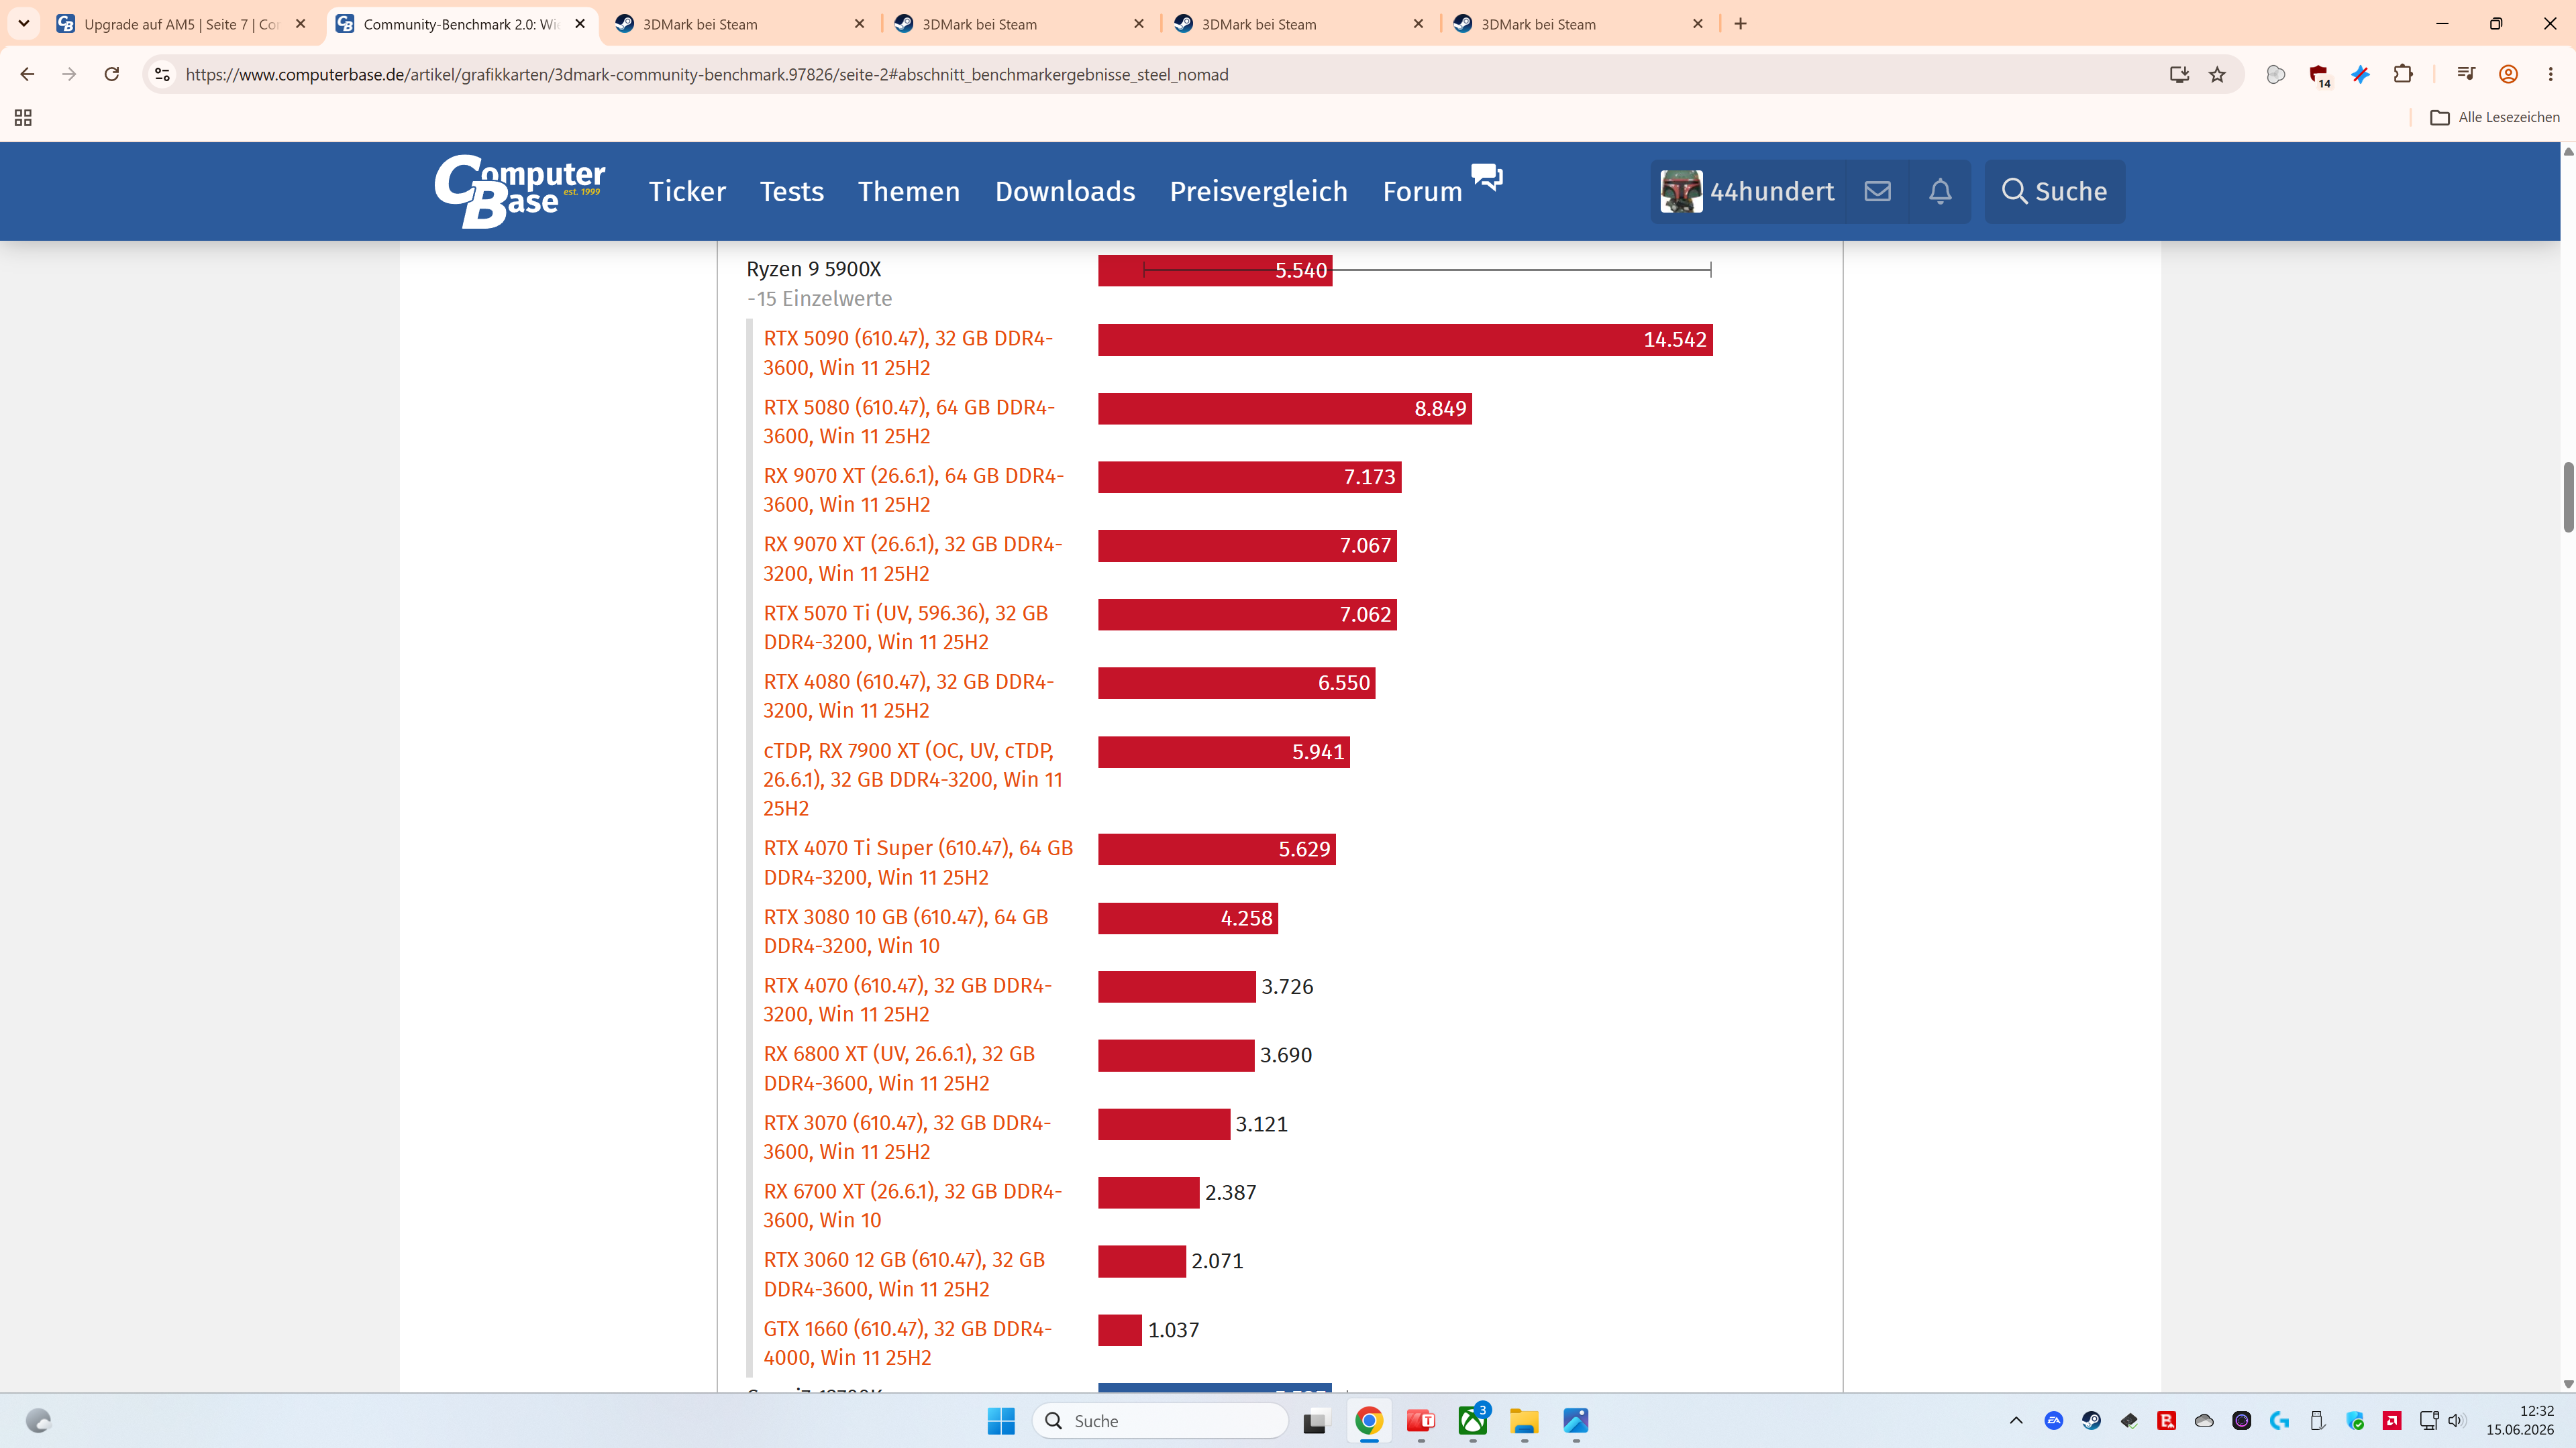Go to Themen in the navigation
Image resolution: width=2576 pixels, height=1448 pixels.
(909, 191)
